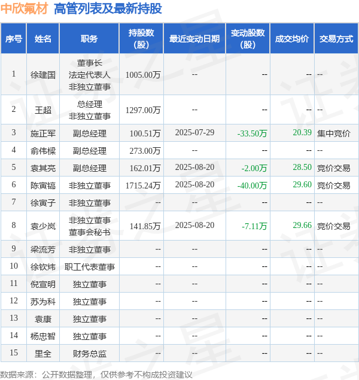Viewport: 359px width, 380px height.
Task: Select the name 陈寅镐
Action: click(43, 186)
